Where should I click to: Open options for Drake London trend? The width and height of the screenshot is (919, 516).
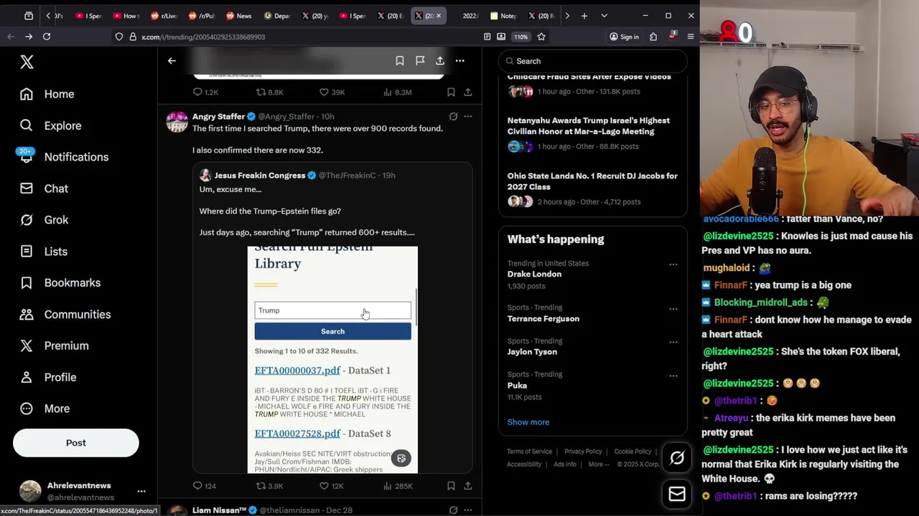[673, 264]
